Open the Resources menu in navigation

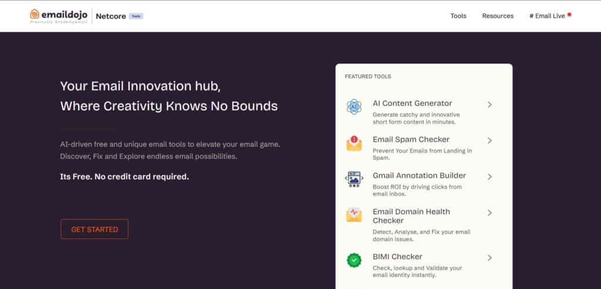coord(498,16)
